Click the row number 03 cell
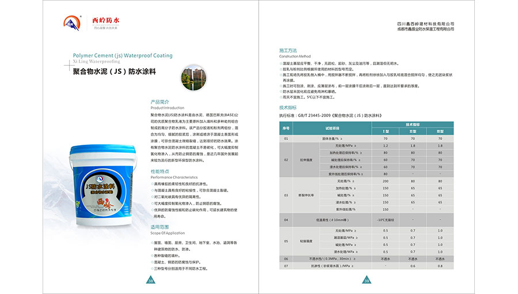518x294 pixels. coord(286,195)
